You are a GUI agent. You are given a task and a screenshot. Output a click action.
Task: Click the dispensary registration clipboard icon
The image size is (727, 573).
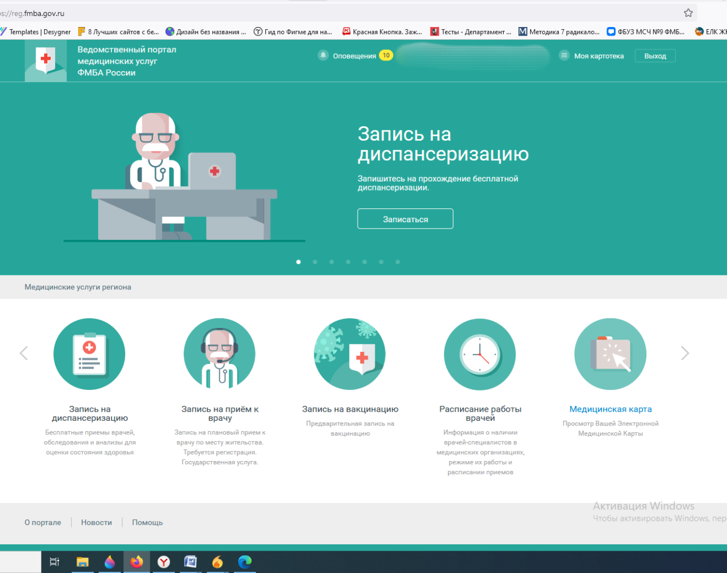click(89, 354)
